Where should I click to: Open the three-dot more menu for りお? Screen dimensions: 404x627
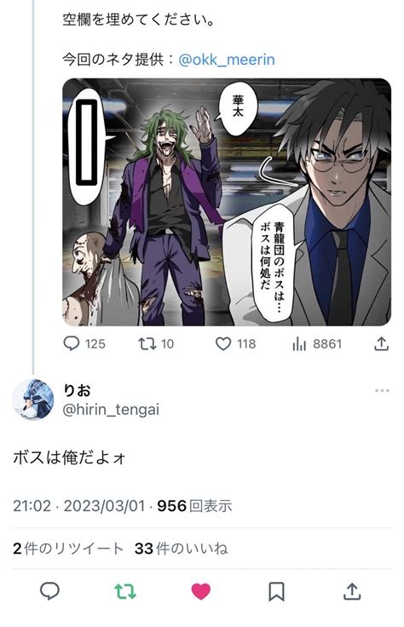[x=382, y=390]
